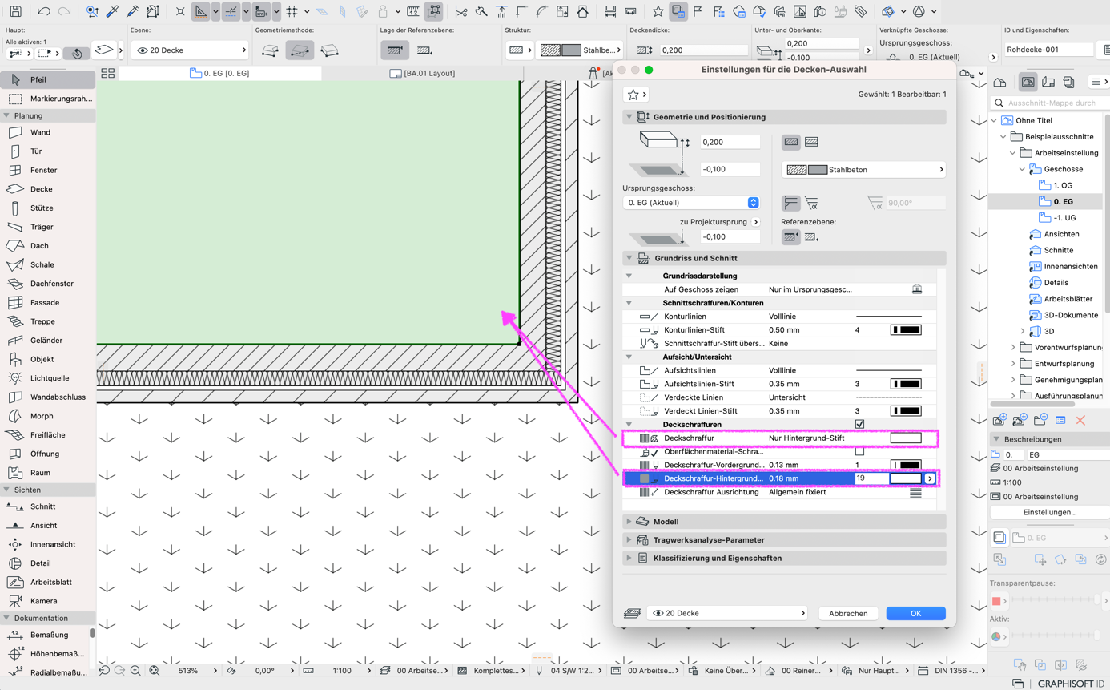Open the 20 Decke layer dropdown in dialog
Screen dimensions: 1110x690
727,613
